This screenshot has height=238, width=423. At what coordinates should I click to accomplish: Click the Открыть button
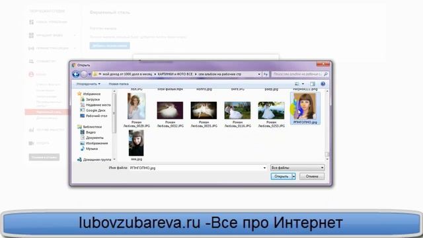[x=282, y=177]
